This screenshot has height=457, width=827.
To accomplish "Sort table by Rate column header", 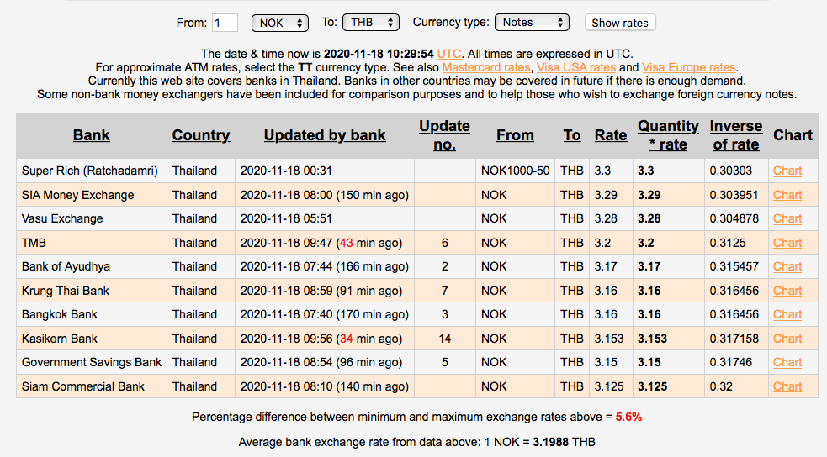I will (x=611, y=135).
